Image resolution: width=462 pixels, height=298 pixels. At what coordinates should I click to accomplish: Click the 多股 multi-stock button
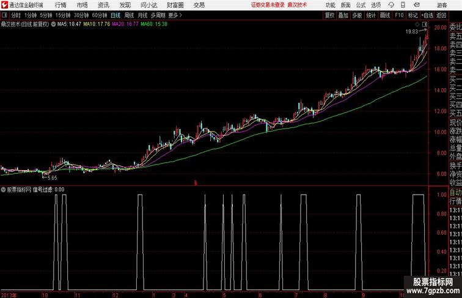(x=357, y=15)
